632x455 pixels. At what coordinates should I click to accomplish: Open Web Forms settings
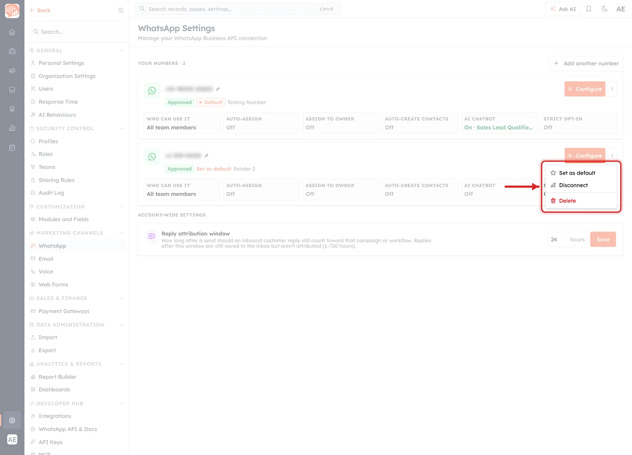(53, 285)
